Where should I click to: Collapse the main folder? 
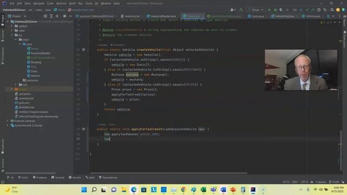tap(16, 40)
